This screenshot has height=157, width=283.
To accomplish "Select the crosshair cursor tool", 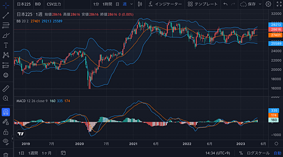I will [6, 5].
